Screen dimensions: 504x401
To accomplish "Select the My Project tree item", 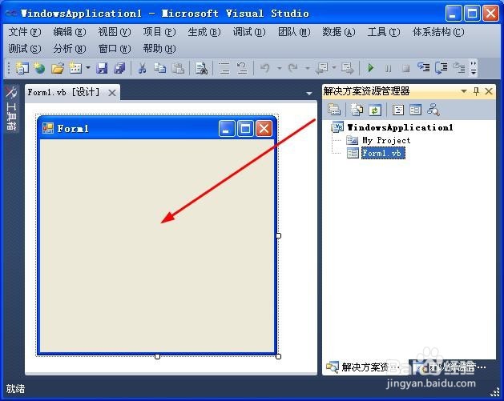I will pyautogui.click(x=386, y=140).
